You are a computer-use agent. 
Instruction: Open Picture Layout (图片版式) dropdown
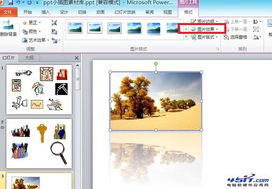click(x=204, y=37)
